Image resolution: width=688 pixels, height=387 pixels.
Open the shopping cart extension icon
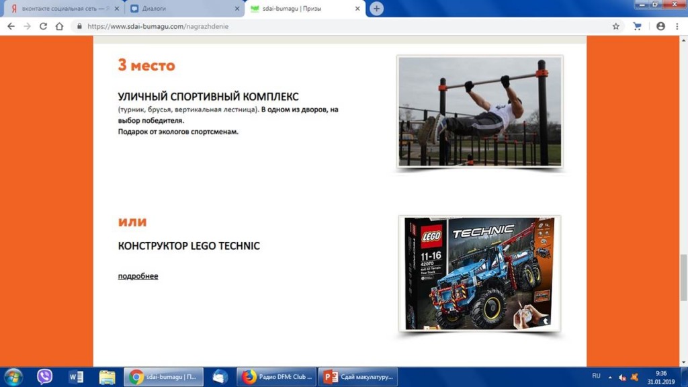(637, 26)
